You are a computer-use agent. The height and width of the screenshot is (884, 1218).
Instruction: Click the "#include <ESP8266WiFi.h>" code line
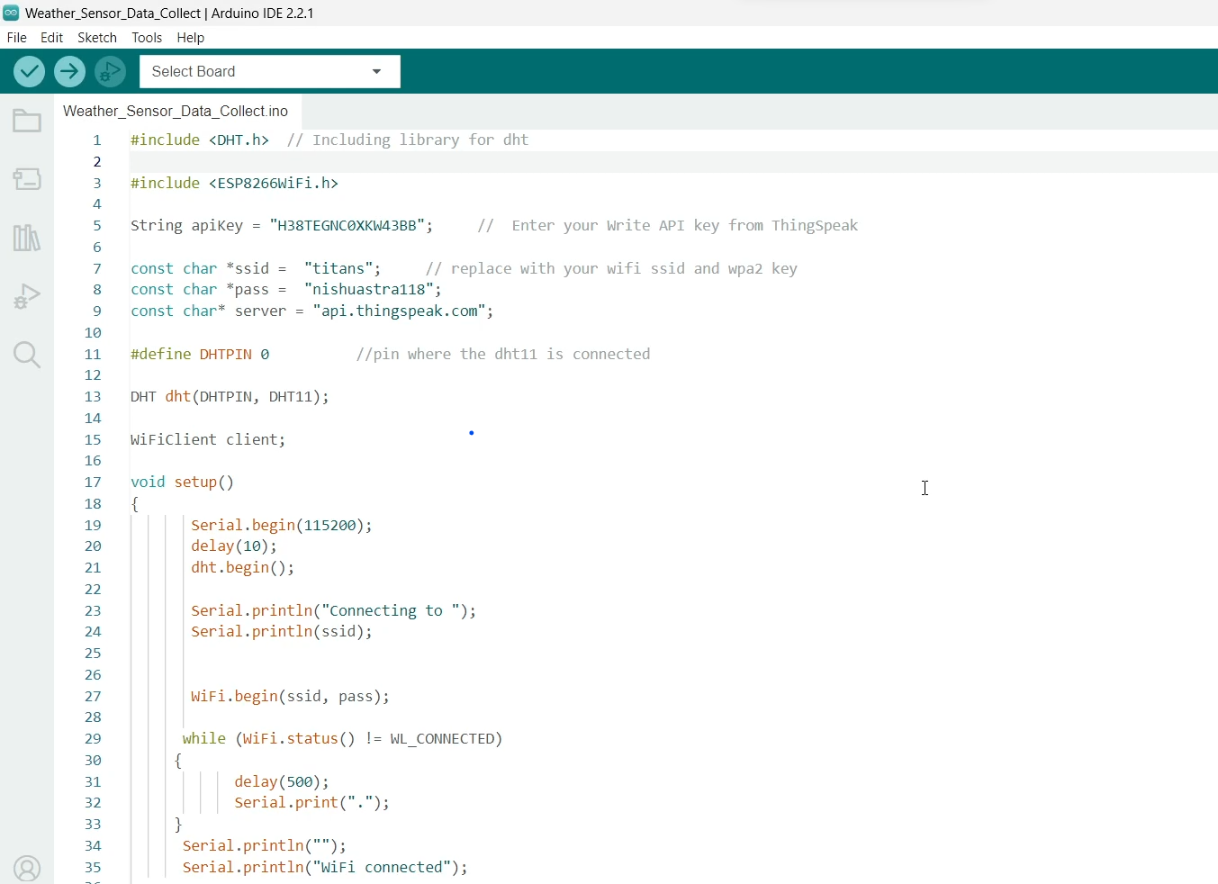234,183
